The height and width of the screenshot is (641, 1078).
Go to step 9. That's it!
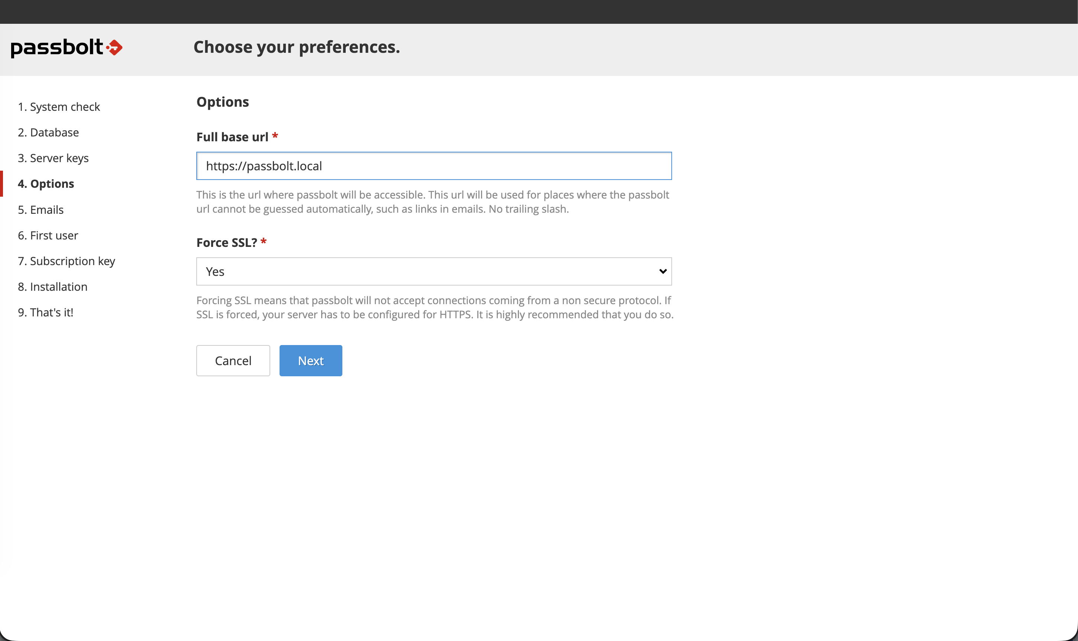tap(45, 312)
